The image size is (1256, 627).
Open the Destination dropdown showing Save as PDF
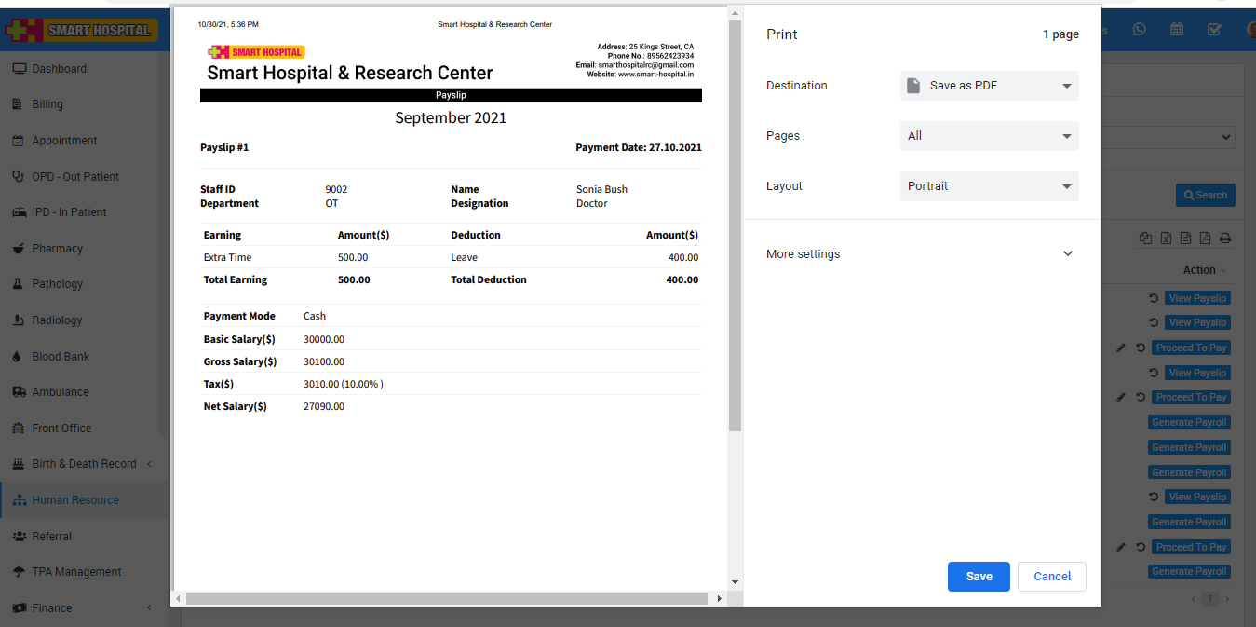pyautogui.click(x=989, y=86)
